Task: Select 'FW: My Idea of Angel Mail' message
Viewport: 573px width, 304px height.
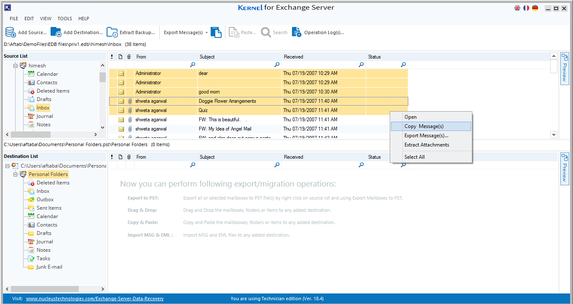Action: coord(258,129)
